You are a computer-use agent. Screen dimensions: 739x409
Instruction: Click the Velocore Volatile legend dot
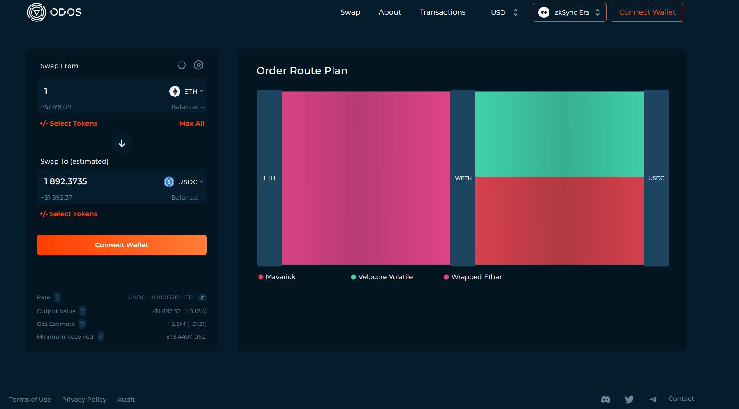tap(354, 277)
